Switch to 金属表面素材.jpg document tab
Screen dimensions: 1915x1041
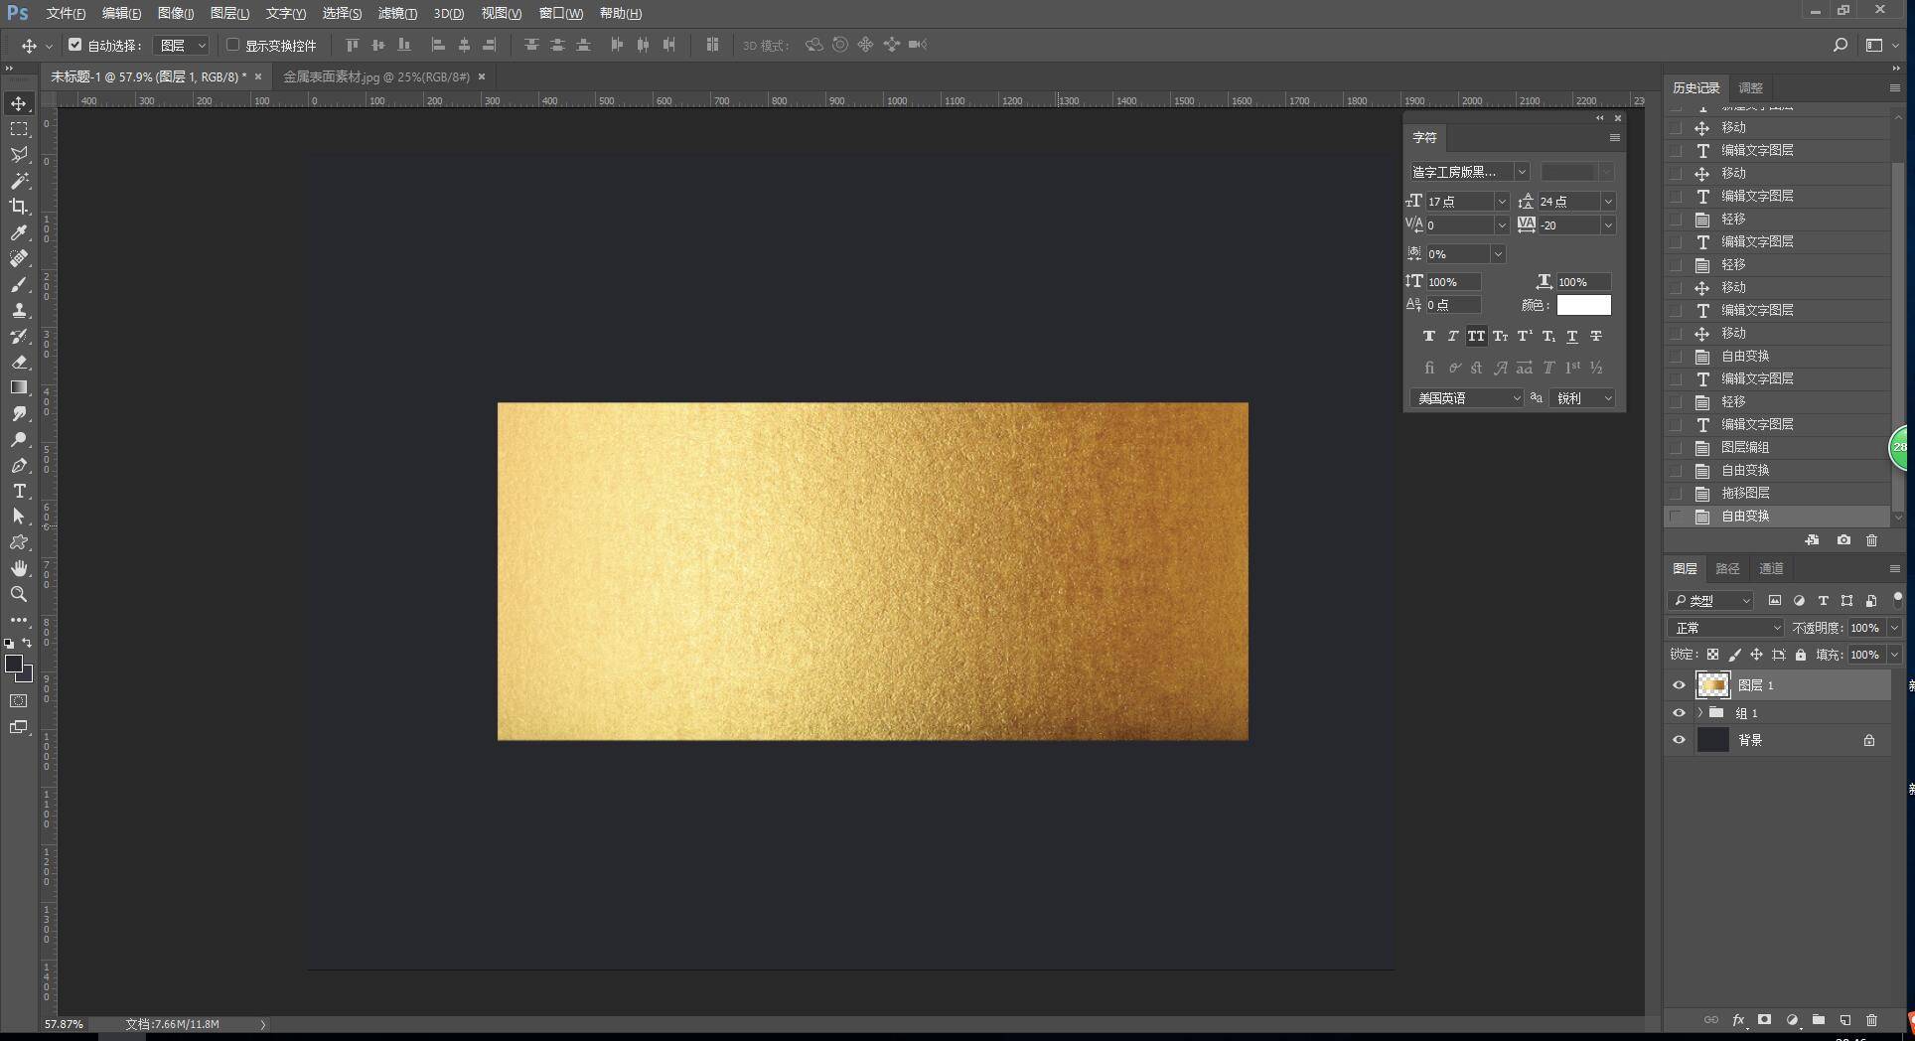click(x=376, y=76)
